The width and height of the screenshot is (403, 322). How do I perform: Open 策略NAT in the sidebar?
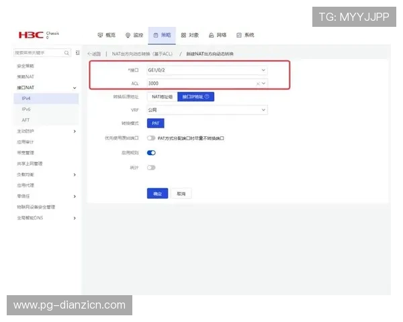(x=26, y=76)
